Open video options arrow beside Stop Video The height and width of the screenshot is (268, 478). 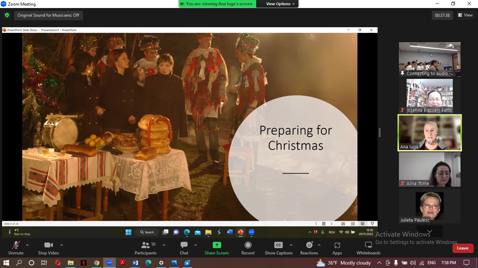[x=62, y=245]
